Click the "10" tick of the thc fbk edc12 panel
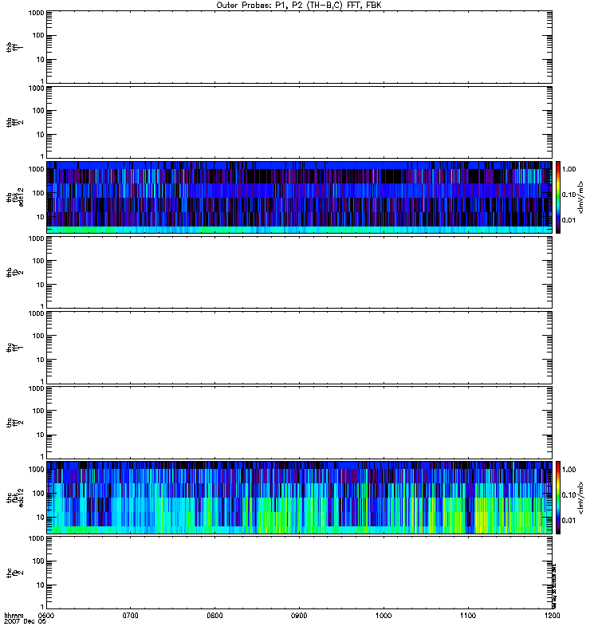Image resolution: width=598 pixels, height=638 pixels. 41,518
